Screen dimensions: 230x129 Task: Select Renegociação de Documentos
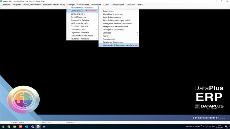coord(119,27)
